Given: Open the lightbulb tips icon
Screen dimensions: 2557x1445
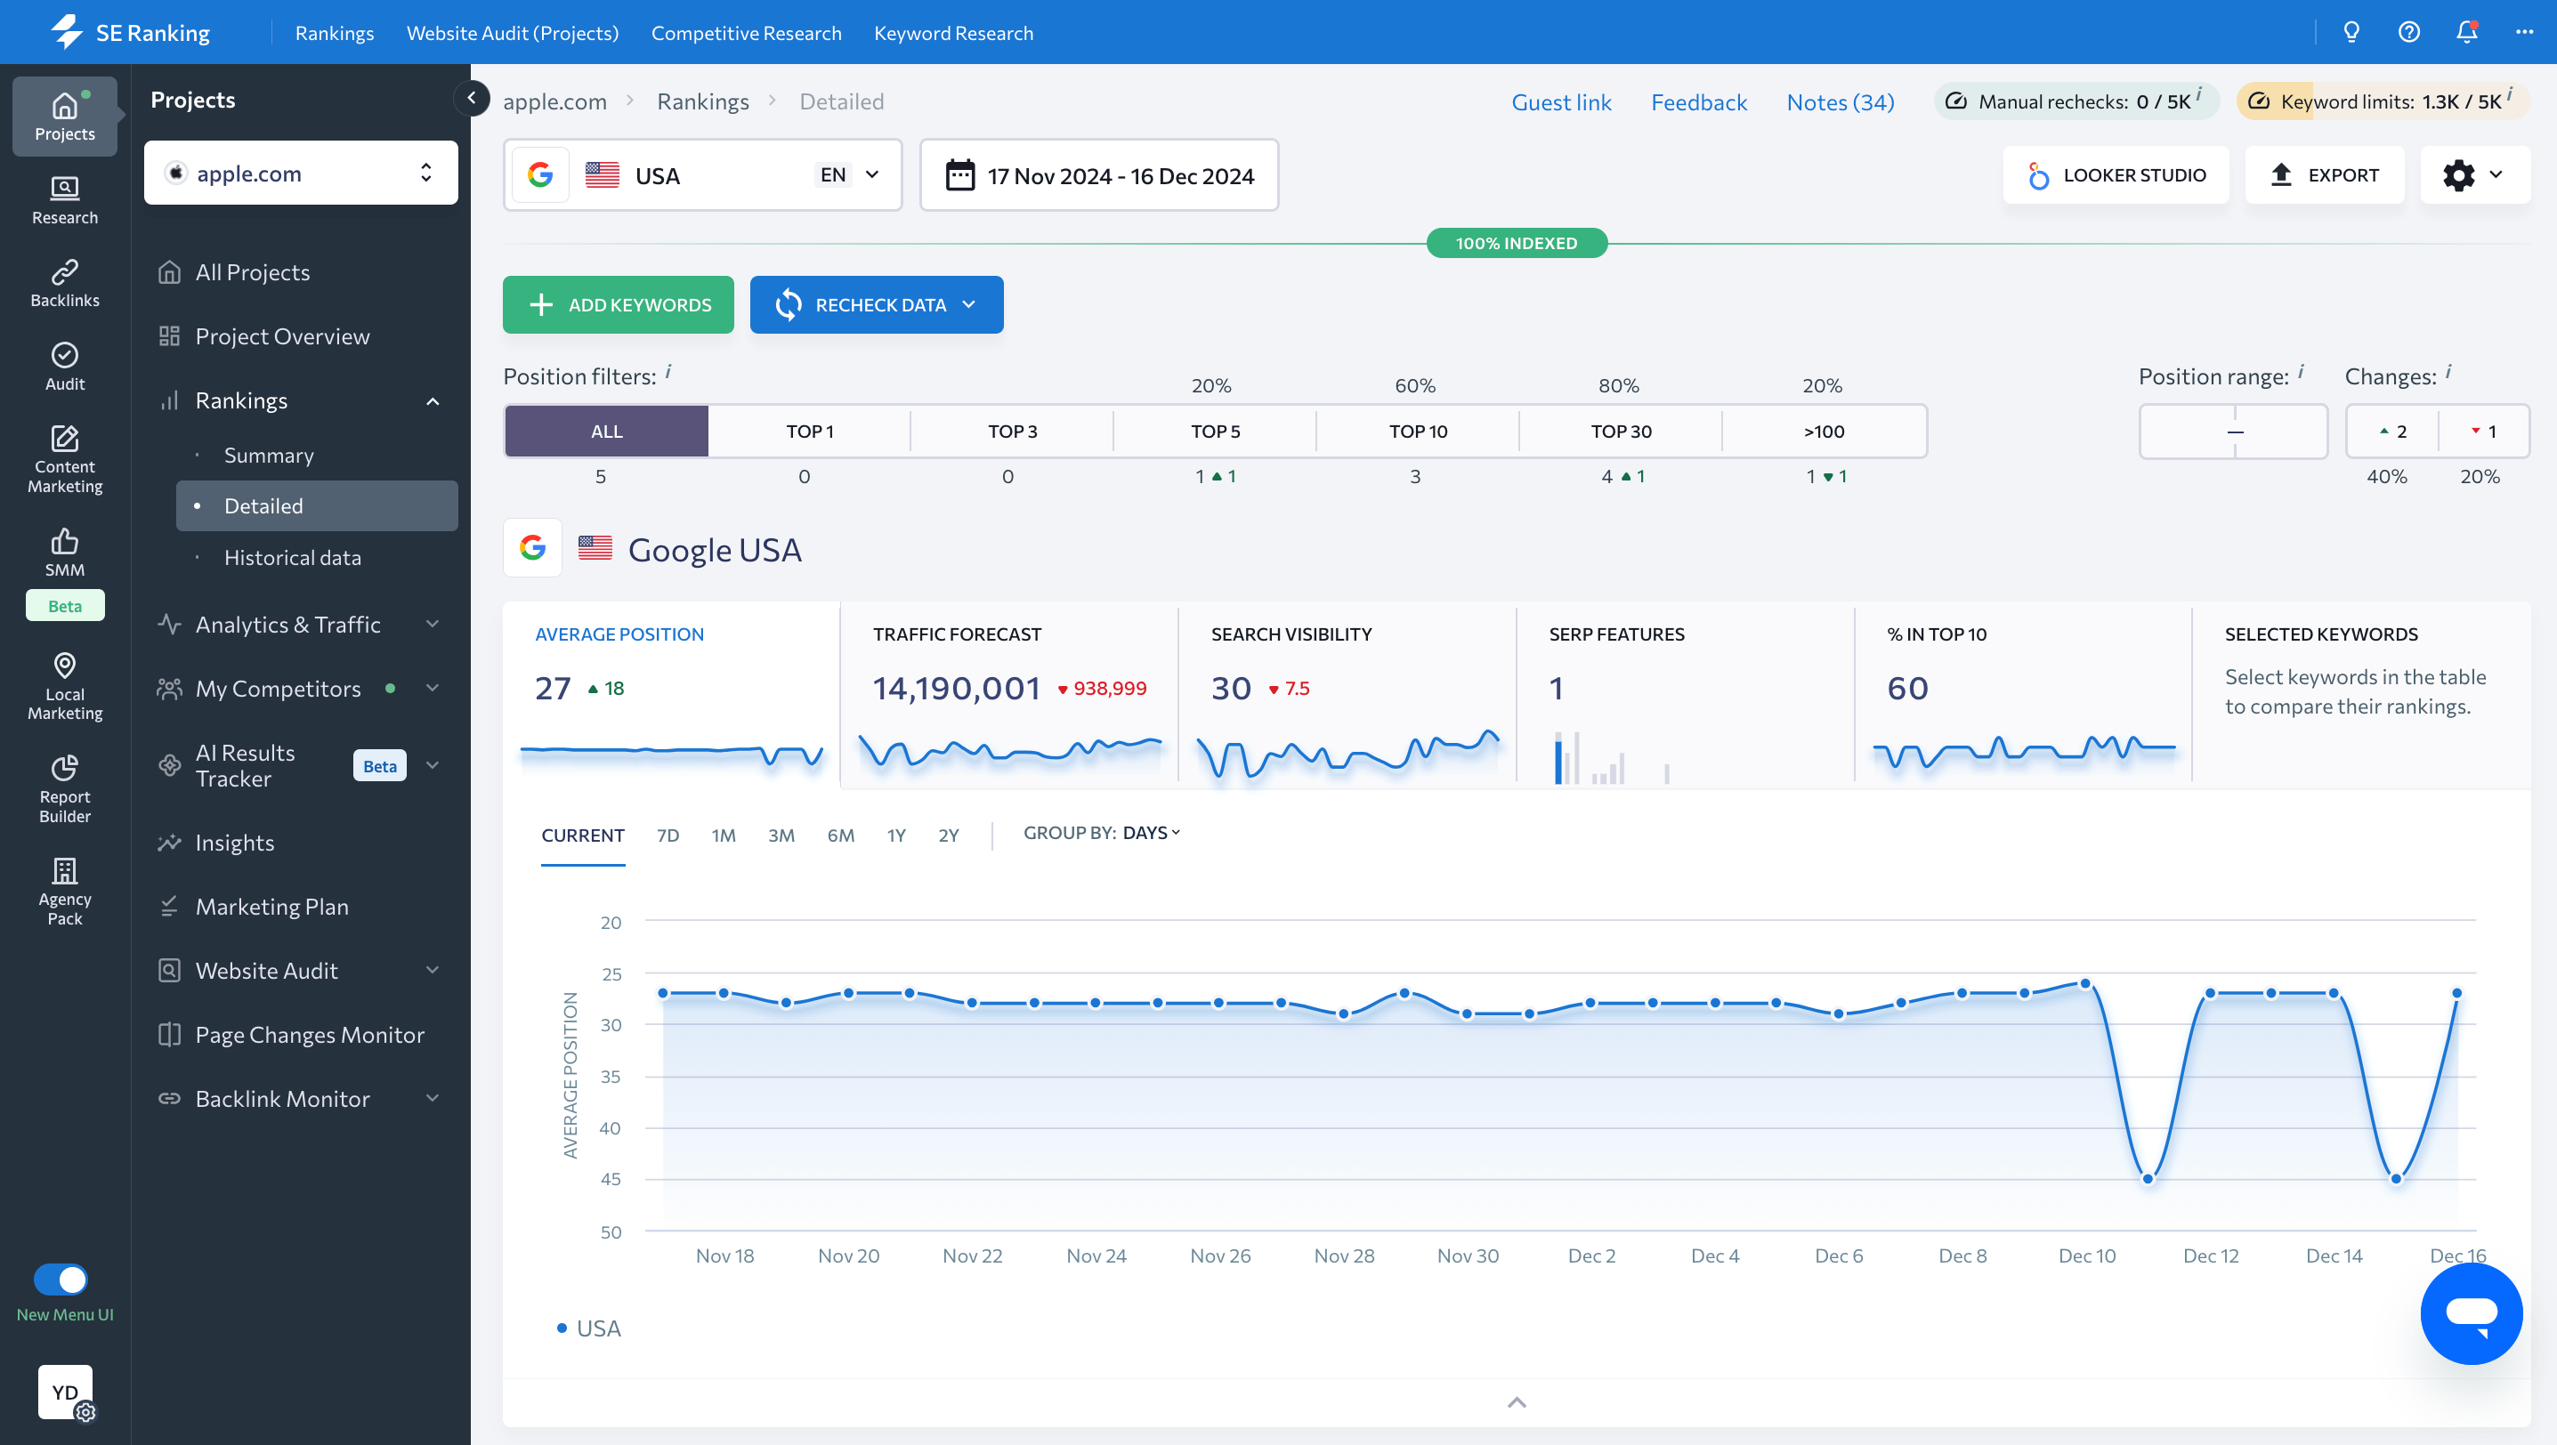Looking at the screenshot, I should 2351,32.
